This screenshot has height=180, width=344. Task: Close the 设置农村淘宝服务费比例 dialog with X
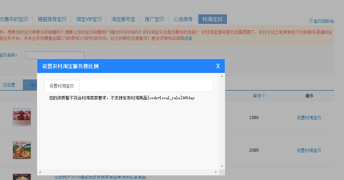click(218, 66)
